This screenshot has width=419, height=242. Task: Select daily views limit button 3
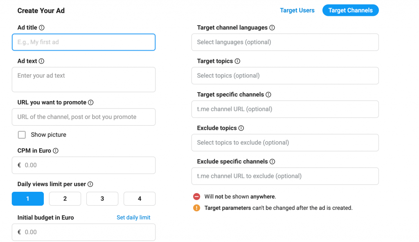(x=102, y=199)
